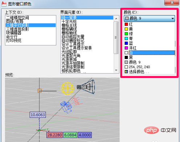Screen dimensions: 180x142
Task: Click the yellow sphere in preview
Action: click(67, 89)
